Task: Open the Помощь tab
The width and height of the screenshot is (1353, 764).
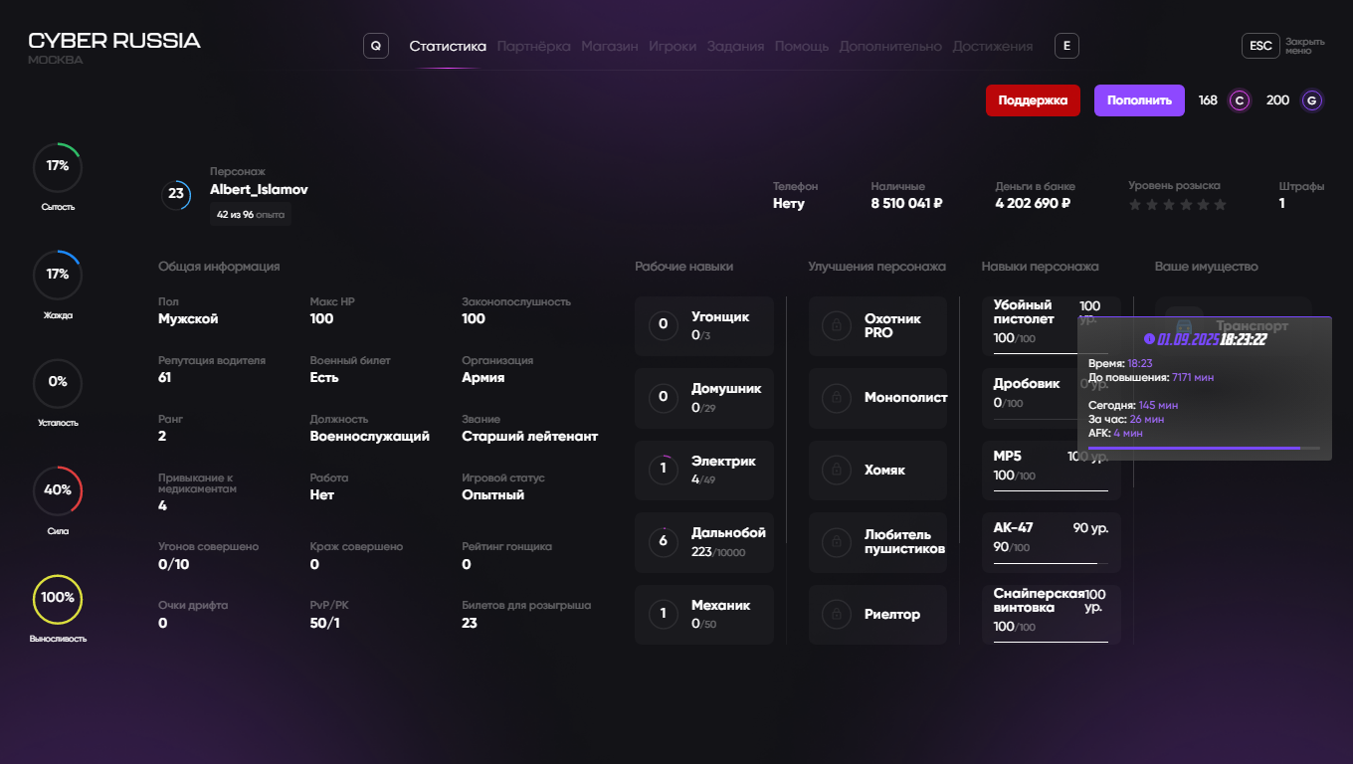Action: pyautogui.click(x=802, y=46)
